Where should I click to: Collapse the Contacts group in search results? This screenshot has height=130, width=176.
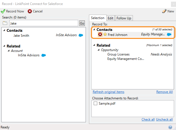(x=4, y=30)
